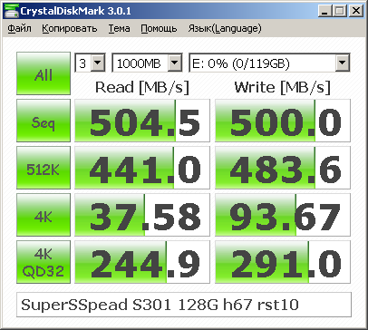Start the 4K QD32 benchmark test

tap(44, 262)
